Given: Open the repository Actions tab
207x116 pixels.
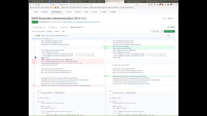Looking at the screenshot, I should click(x=69, y=12).
